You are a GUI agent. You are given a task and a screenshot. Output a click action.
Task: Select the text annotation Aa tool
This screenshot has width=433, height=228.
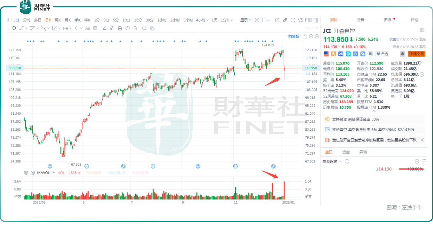pyautogui.click(x=88, y=28)
